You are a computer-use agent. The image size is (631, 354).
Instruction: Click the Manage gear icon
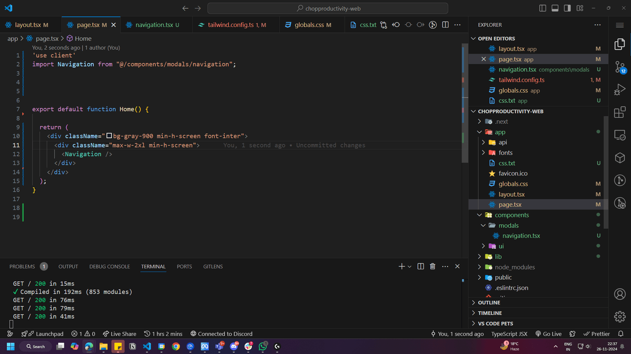(620, 316)
